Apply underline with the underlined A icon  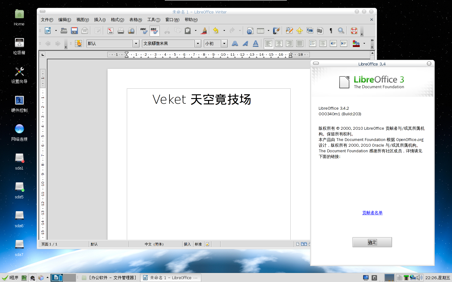[256, 44]
